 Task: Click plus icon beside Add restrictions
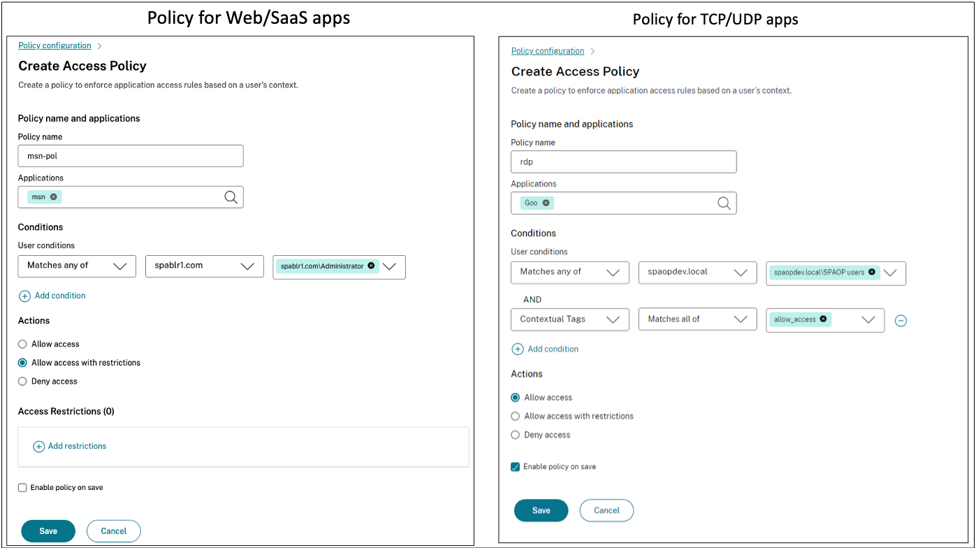39,447
